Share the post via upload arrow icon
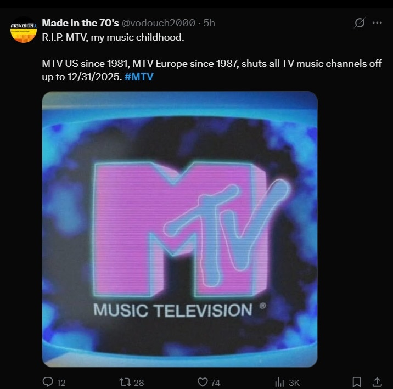 click(x=377, y=382)
